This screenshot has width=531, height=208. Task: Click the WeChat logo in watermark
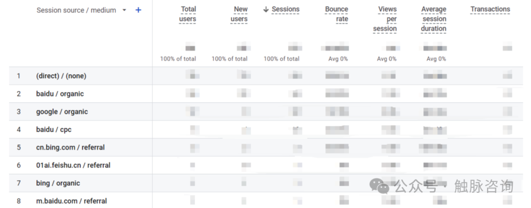[379, 185]
